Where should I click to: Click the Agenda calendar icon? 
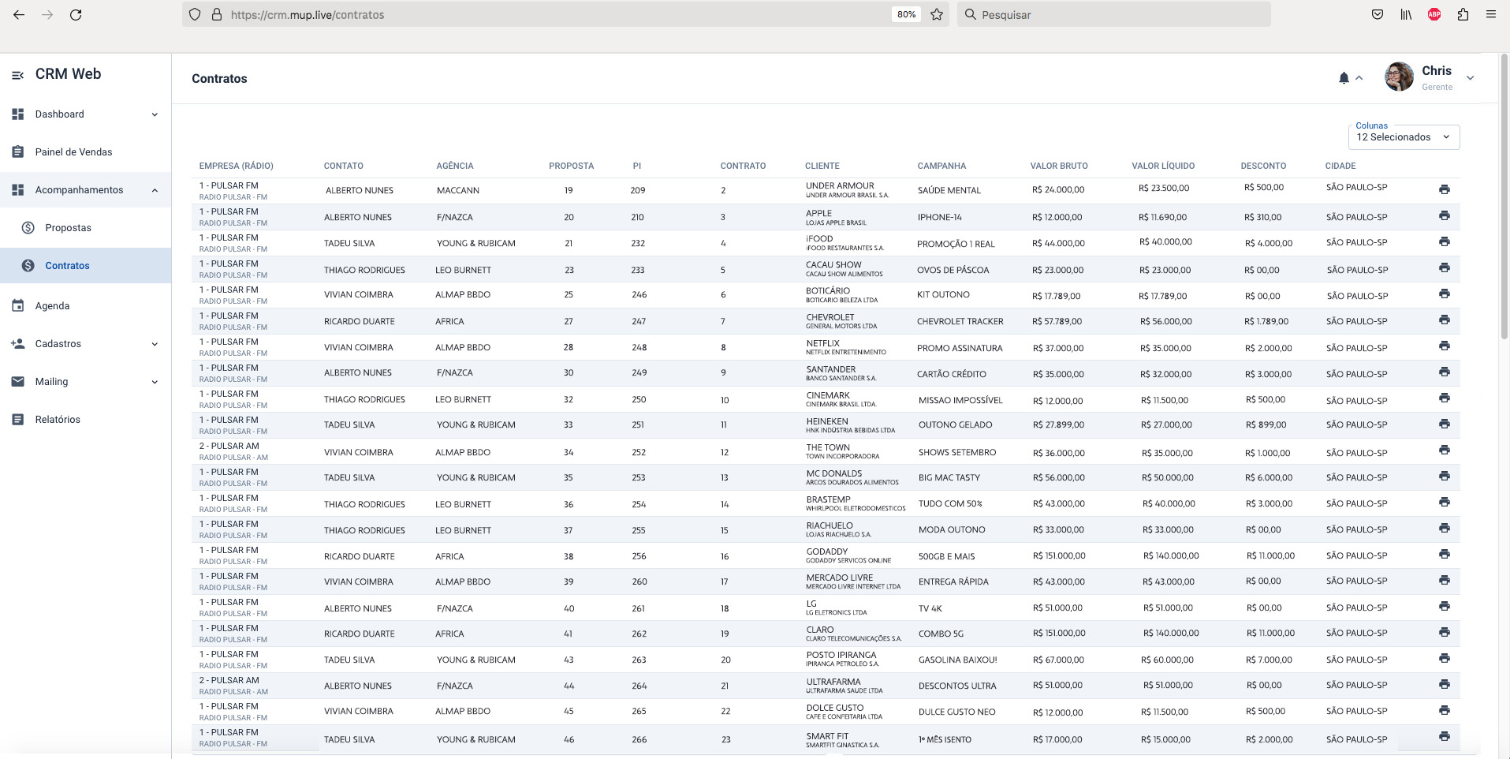coord(17,306)
